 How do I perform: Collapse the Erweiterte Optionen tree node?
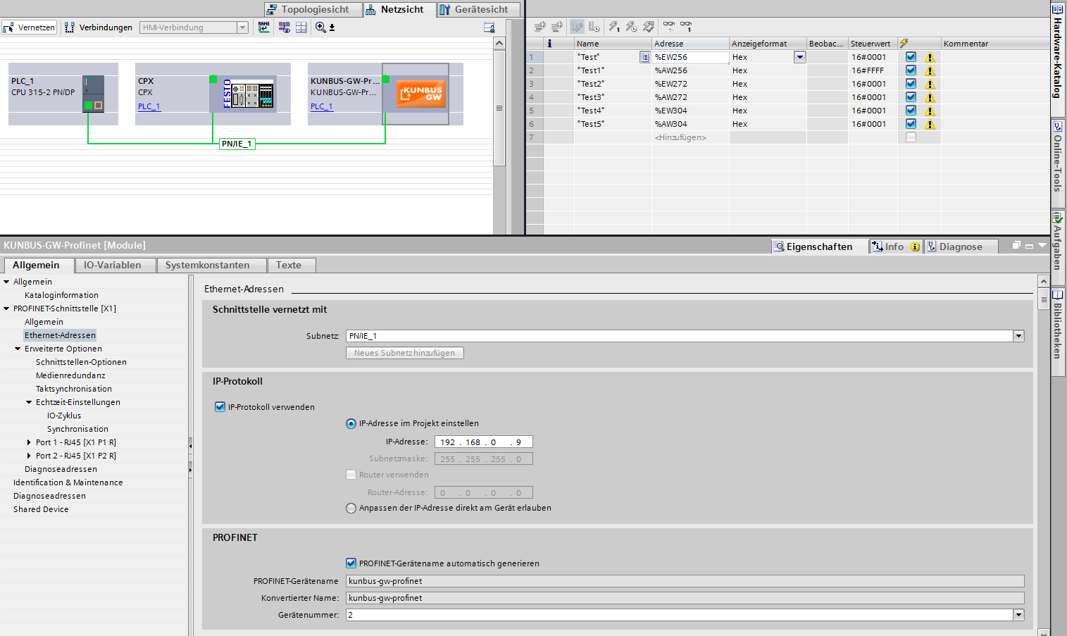18,349
